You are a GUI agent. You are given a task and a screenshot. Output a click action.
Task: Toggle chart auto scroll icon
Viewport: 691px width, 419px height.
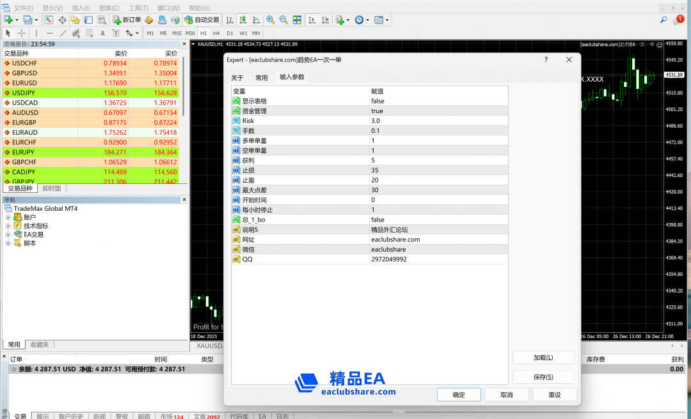pos(312,20)
